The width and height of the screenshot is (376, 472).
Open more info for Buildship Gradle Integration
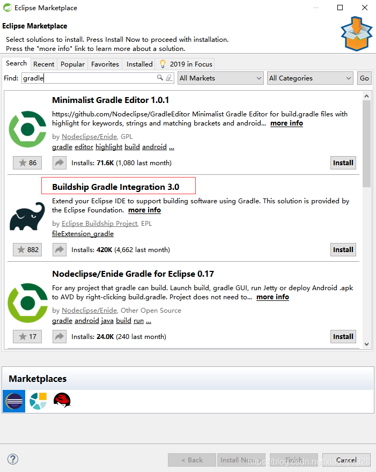pyautogui.click(x=144, y=210)
